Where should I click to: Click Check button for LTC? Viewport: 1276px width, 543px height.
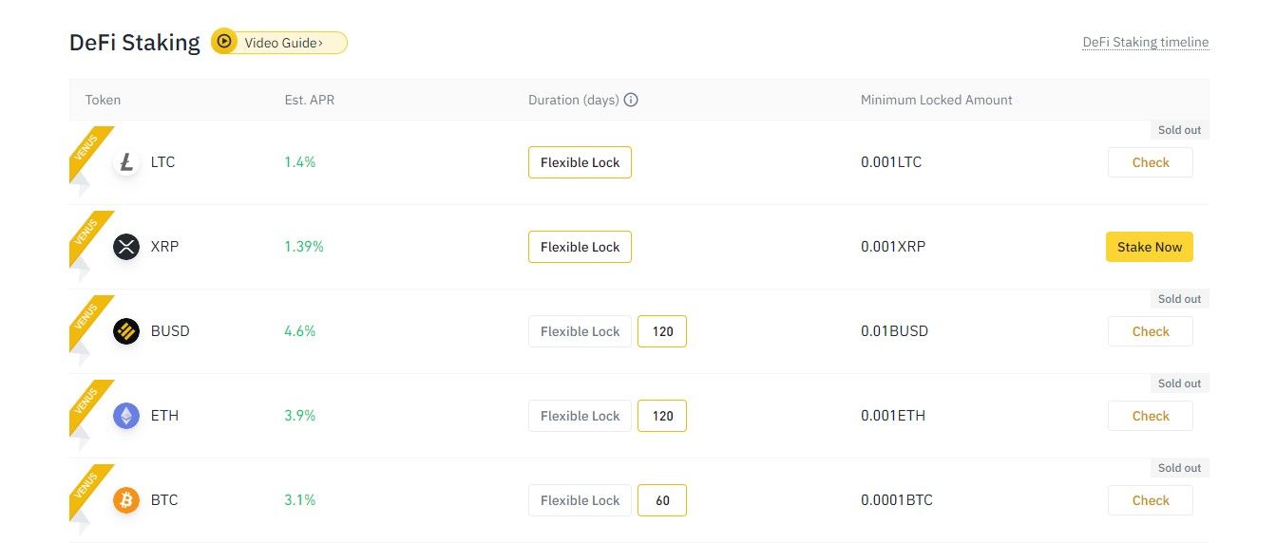tap(1150, 162)
